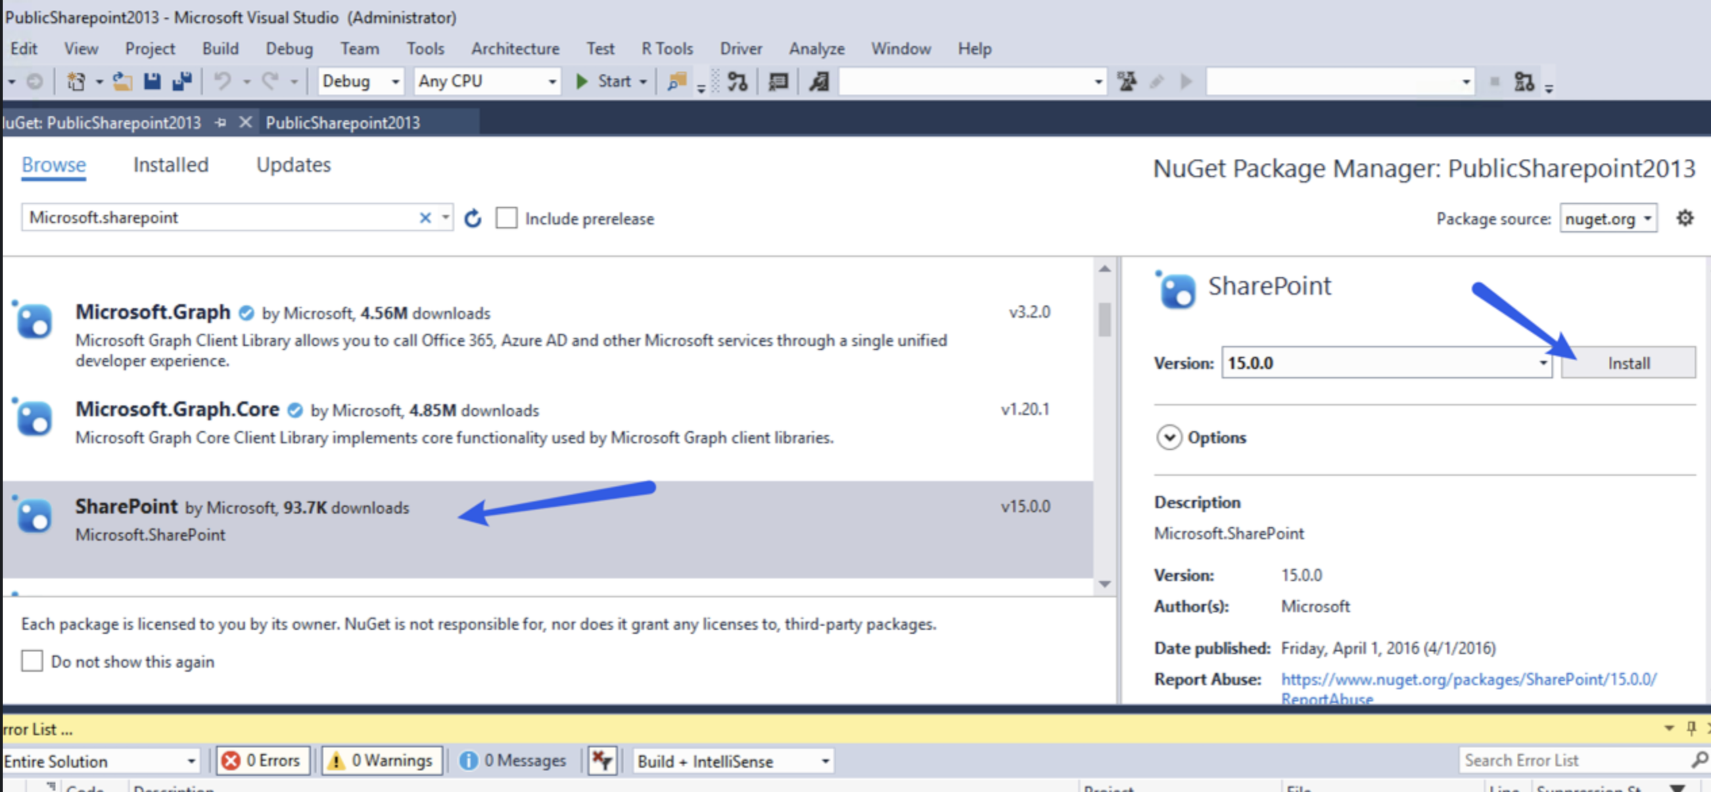Click the package list scrollbar down arrow
1711x792 pixels.
[x=1104, y=584]
